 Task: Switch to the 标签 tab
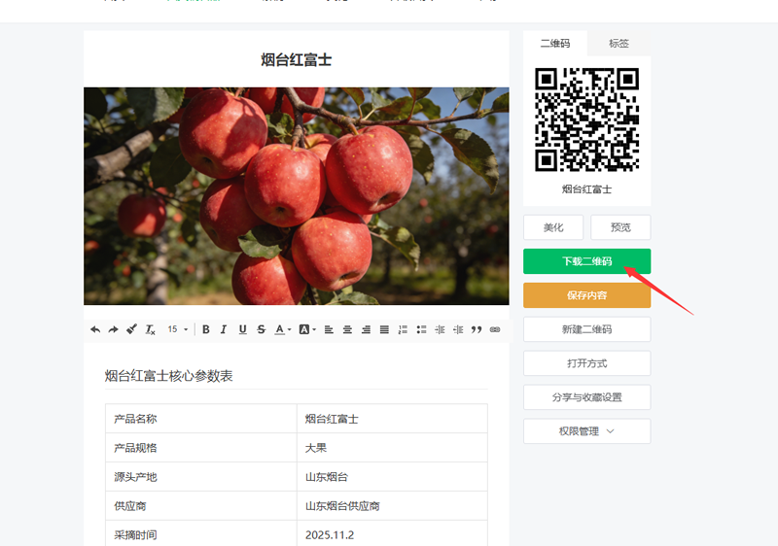[619, 43]
